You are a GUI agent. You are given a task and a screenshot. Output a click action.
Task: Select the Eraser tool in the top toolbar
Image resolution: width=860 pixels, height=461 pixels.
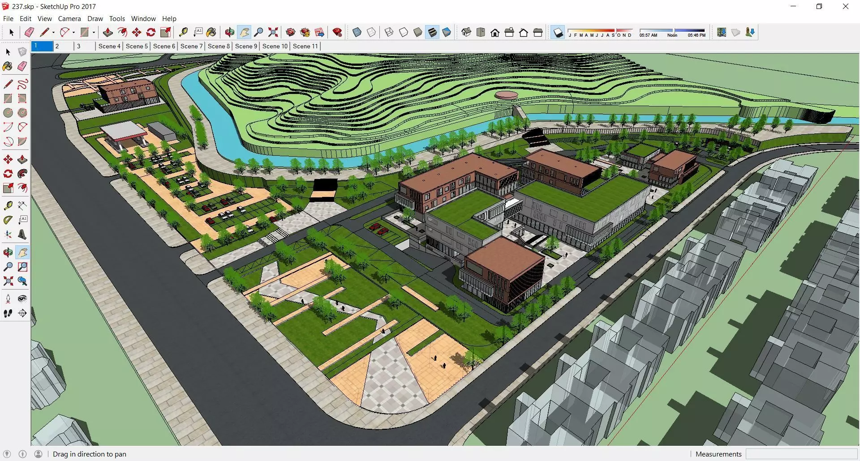pyautogui.click(x=29, y=32)
